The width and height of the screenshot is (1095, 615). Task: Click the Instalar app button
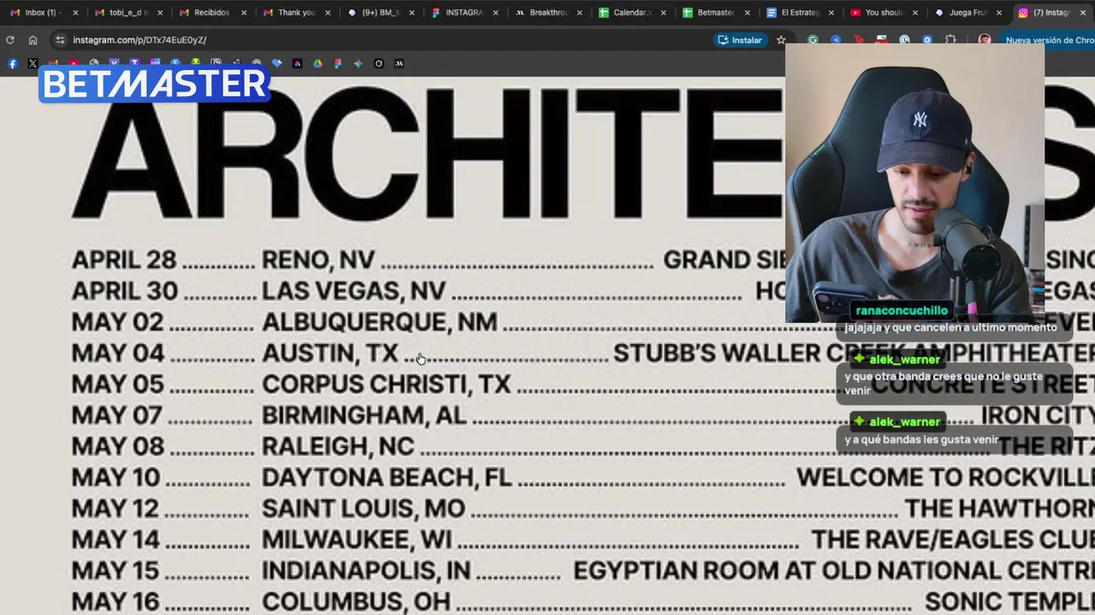[740, 39]
